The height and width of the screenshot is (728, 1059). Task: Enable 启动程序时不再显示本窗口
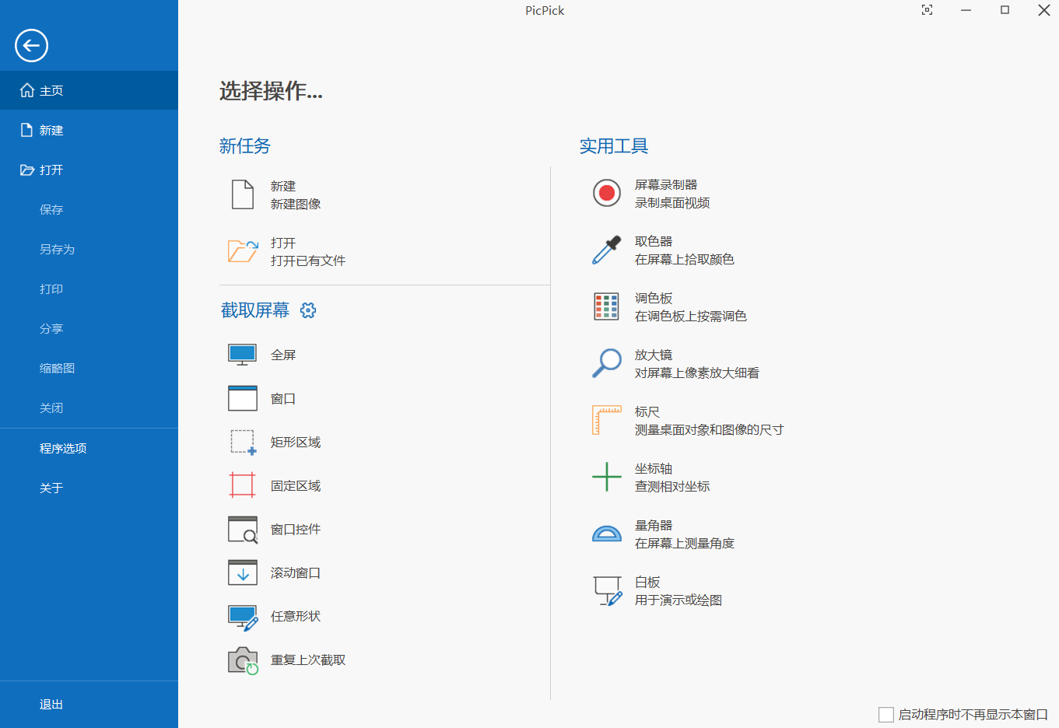(886, 713)
